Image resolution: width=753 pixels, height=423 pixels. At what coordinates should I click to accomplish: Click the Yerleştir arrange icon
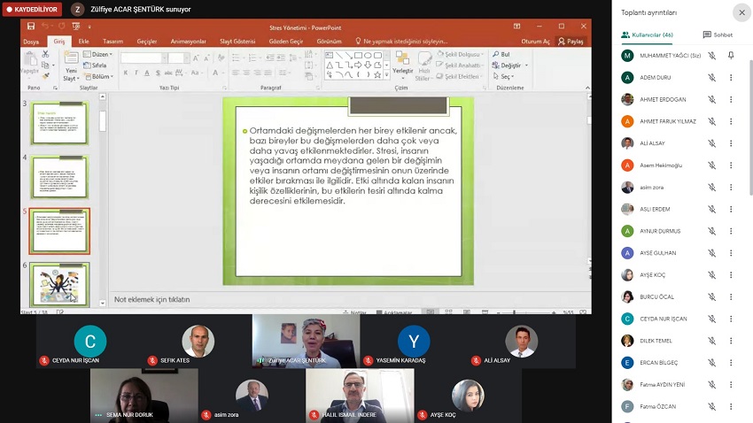[403, 60]
